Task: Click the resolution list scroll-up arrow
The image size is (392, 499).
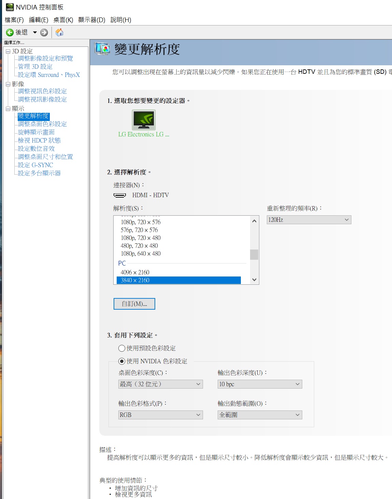Action: [254, 221]
